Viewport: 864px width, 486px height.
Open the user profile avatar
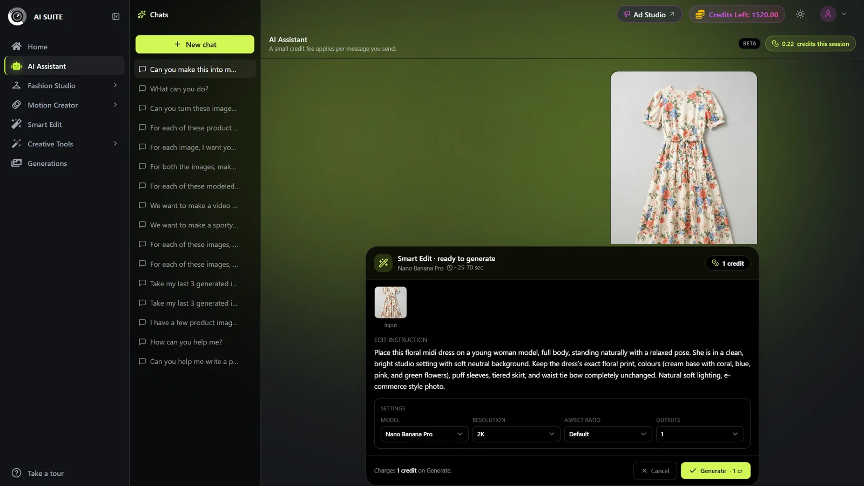[x=828, y=14]
